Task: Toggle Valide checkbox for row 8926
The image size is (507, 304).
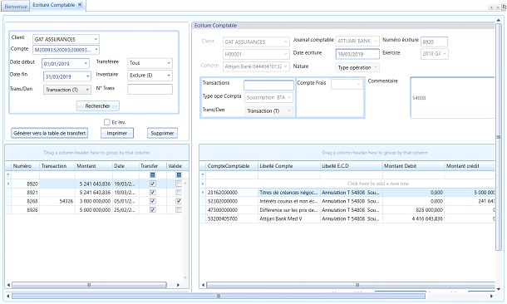Action: point(179,209)
